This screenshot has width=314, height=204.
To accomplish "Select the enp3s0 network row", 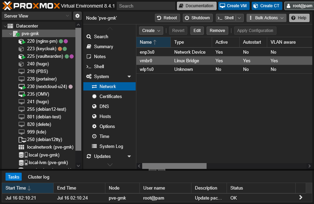I will pyautogui.click(x=224, y=52).
